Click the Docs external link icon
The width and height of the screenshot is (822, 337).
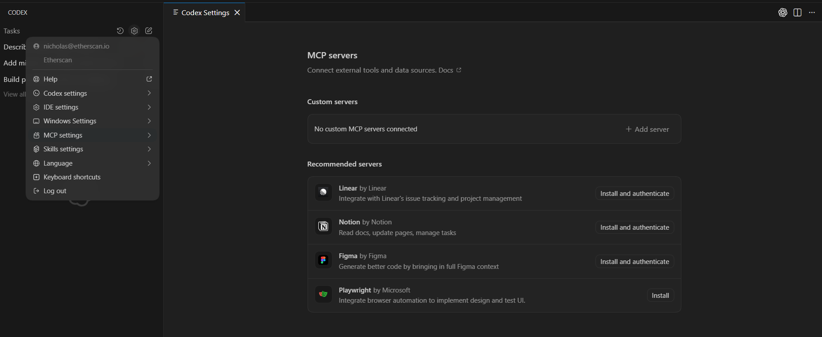pyautogui.click(x=459, y=70)
